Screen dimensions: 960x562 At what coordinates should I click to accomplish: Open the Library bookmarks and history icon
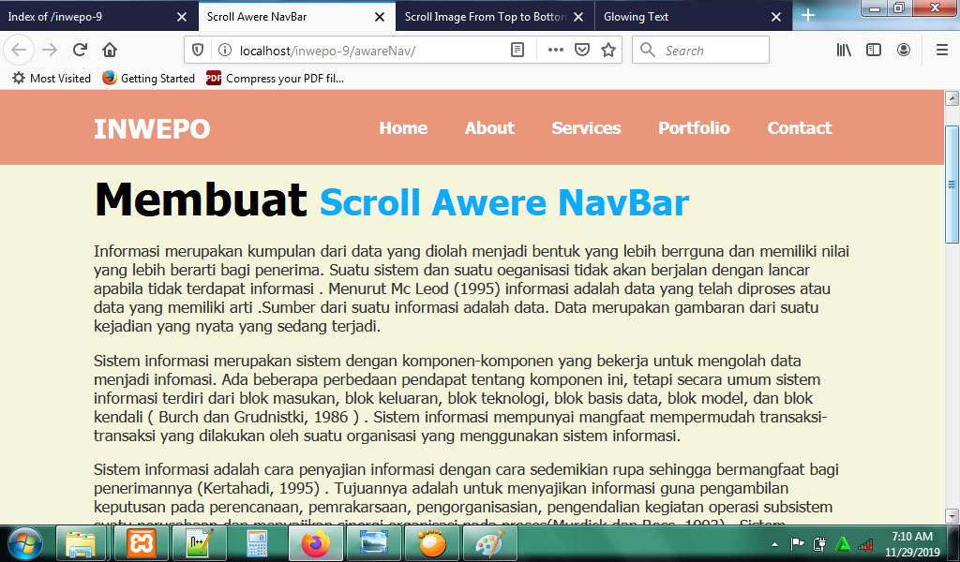(844, 50)
